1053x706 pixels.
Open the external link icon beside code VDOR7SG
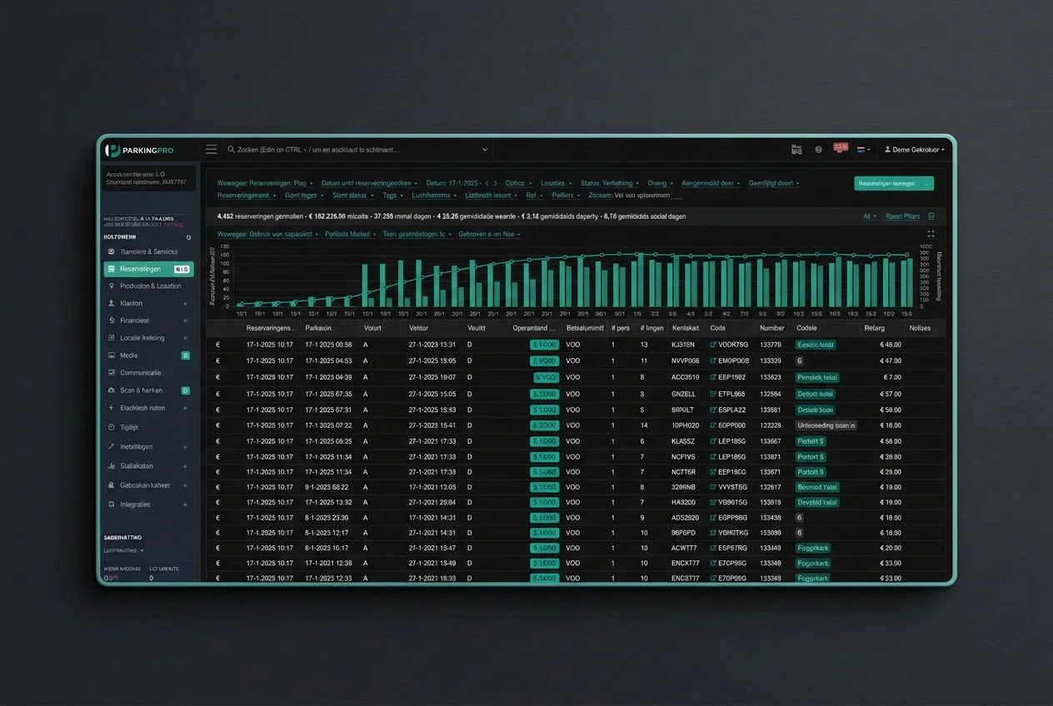[x=713, y=345]
